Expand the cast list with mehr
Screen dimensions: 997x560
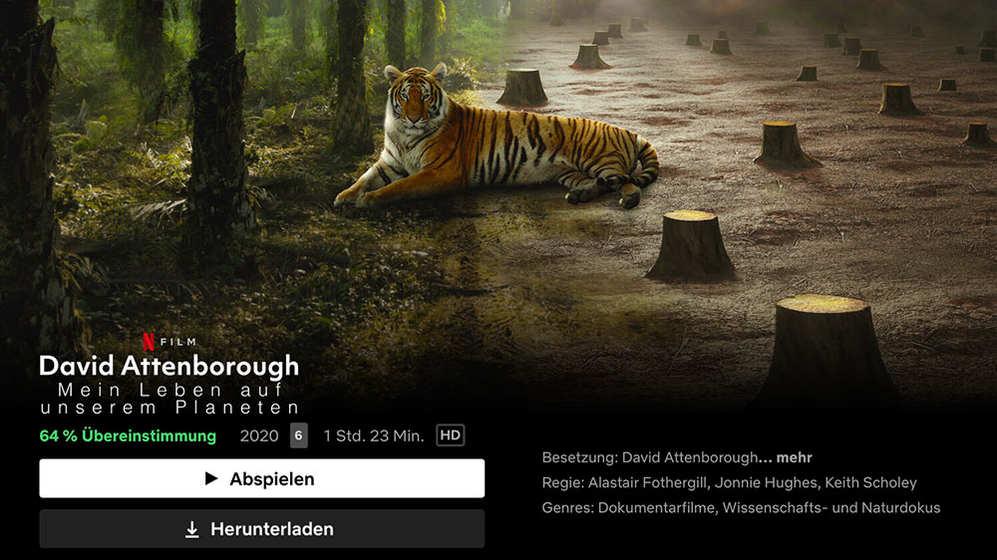795,457
